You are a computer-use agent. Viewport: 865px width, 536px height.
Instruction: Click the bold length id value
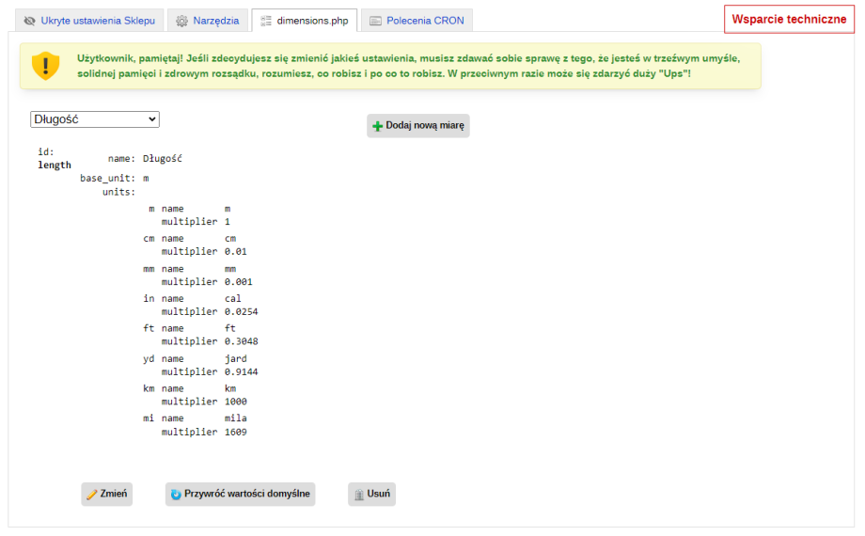[x=55, y=165]
